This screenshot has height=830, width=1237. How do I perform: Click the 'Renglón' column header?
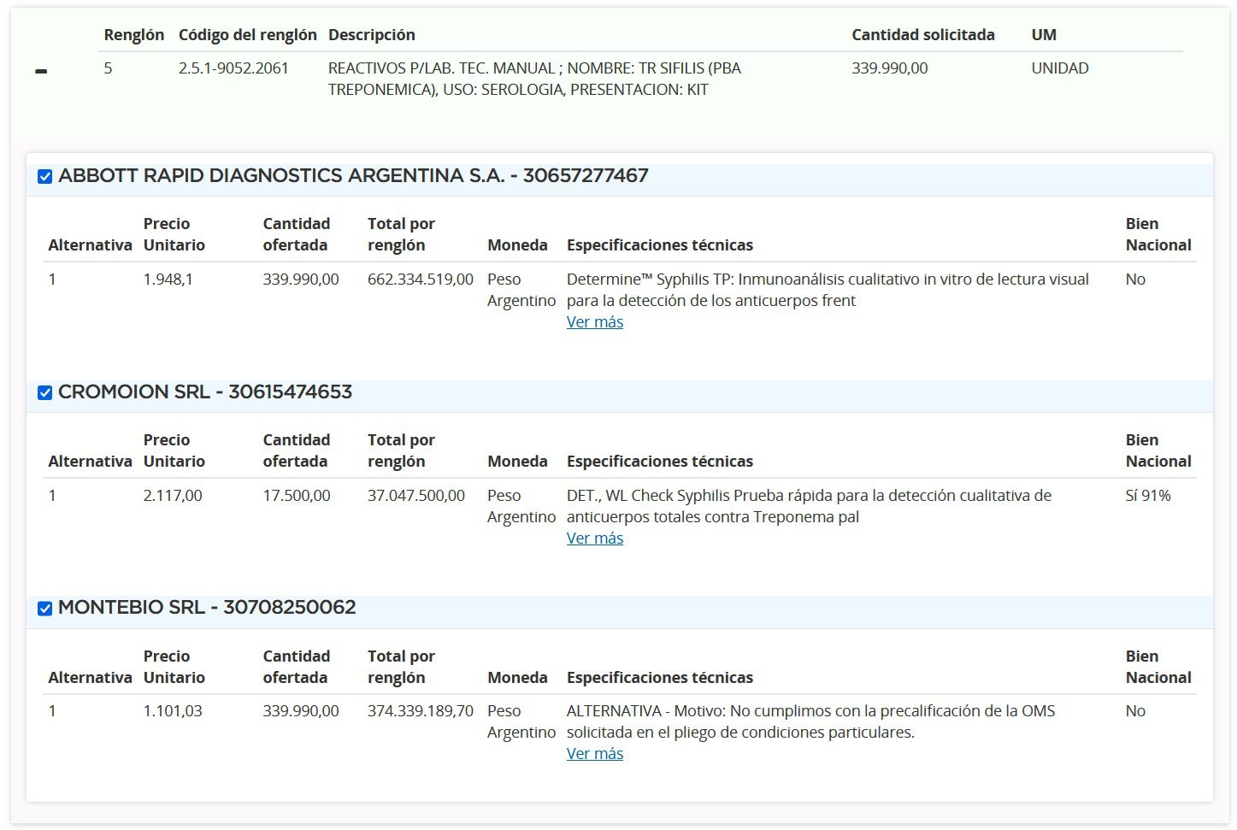point(133,35)
